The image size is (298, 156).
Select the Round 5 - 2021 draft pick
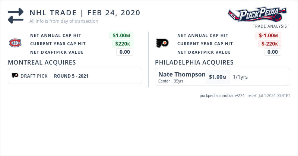click(71, 76)
